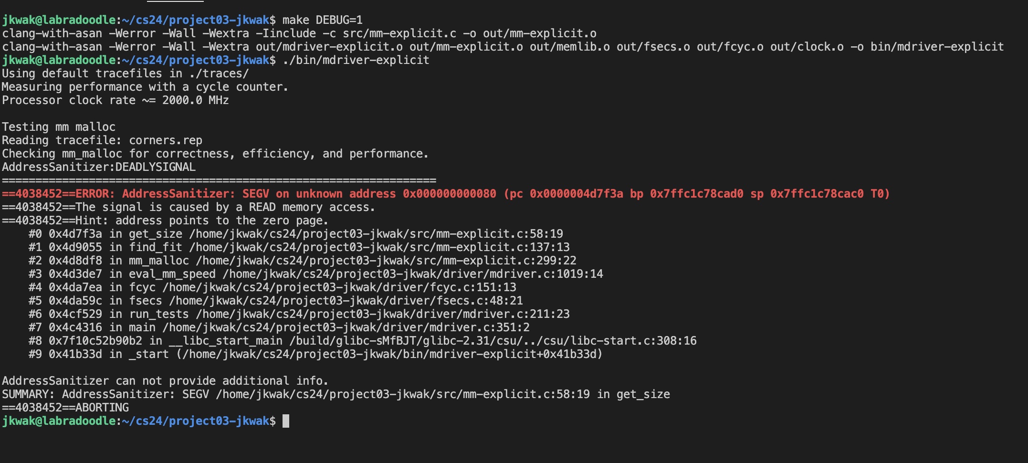Click the 'make DEBUG=1' command text

pos(323,20)
